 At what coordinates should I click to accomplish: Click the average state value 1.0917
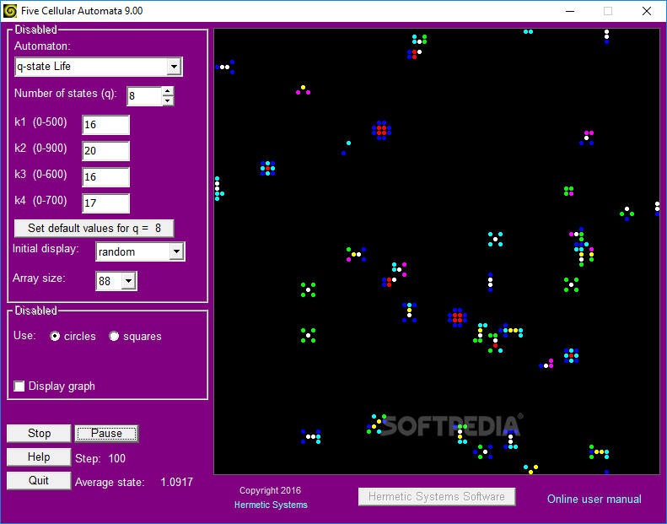pos(176,483)
